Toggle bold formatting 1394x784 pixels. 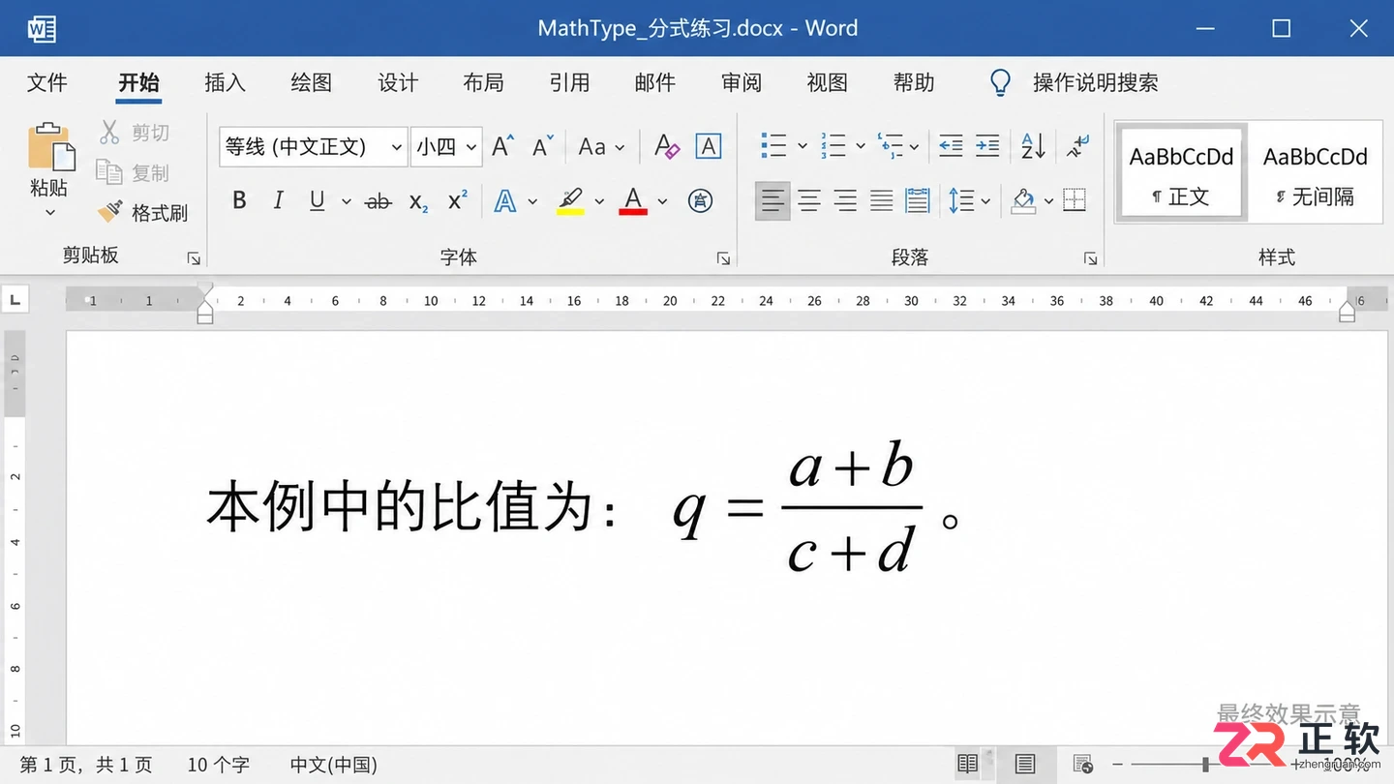(x=239, y=200)
